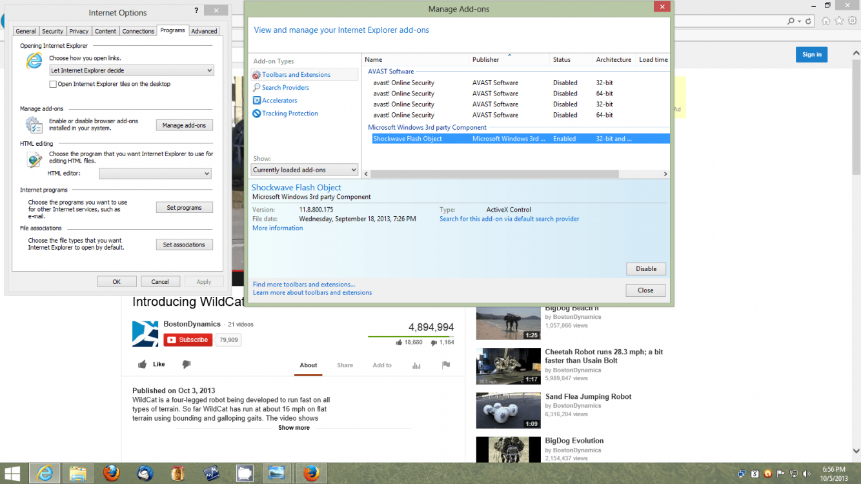Open the Favorites star in Internet Explorer
Screen dimensions: 861x484
click(x=839, y=21)
